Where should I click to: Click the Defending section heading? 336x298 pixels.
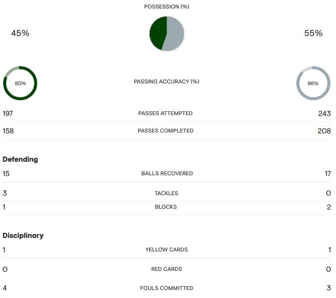pos(20,159)
